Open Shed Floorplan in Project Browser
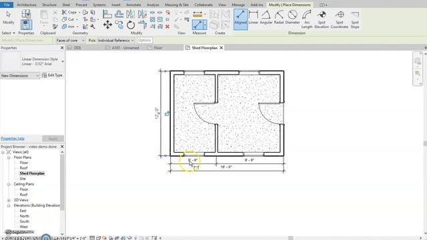The height and width of the screenshot is (240, 427). coord(32,173)
